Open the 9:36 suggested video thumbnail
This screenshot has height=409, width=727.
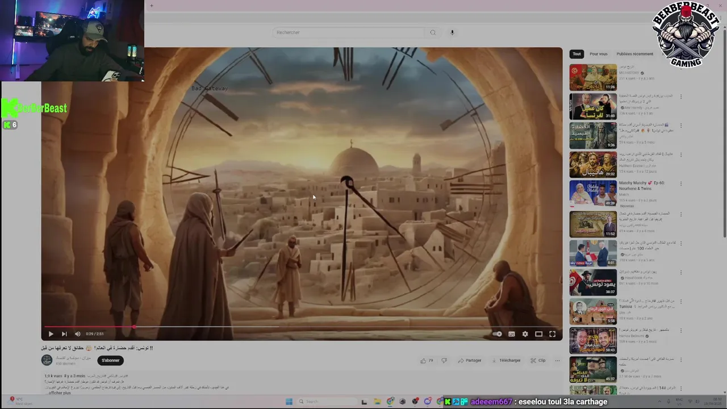tap(593, 135)
